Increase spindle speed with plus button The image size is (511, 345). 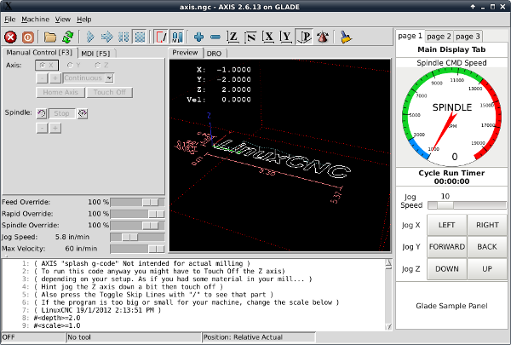tap(55, 128)
